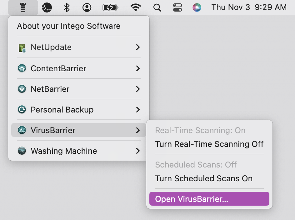Open Spotlight search magnifier
Image resolution: width=295 pixels, height=220 pixels.
click(157, 8)
